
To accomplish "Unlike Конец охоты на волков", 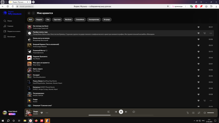I will (x=198, y=39).
